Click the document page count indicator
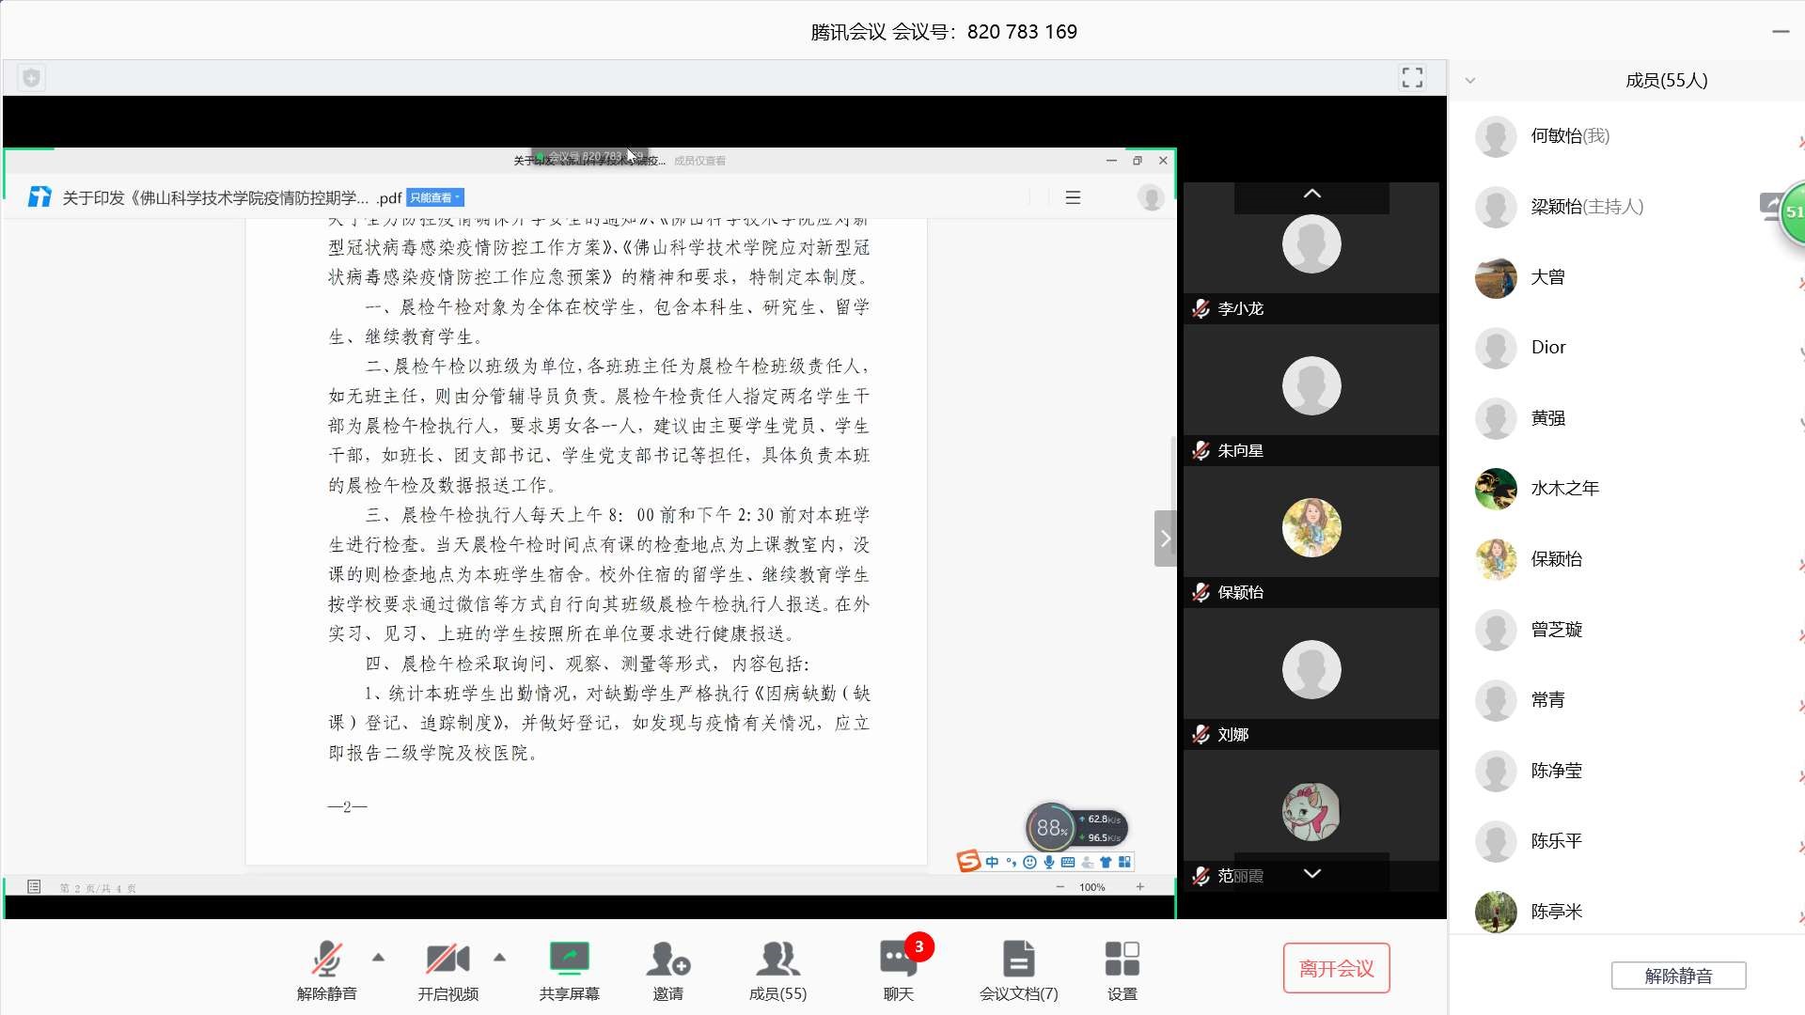Screen dimensions: 1805x1015 point(98,888)
